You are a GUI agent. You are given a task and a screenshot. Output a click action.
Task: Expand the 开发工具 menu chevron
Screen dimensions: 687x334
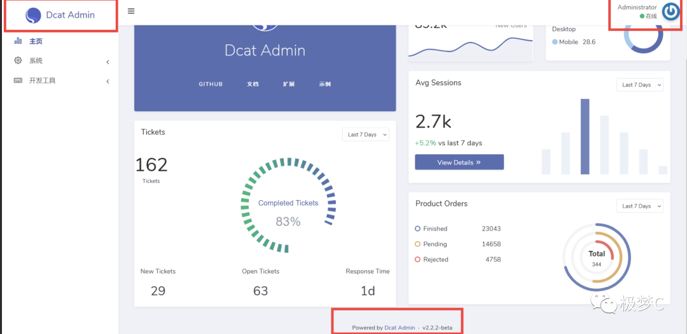[x=108, y=81]
